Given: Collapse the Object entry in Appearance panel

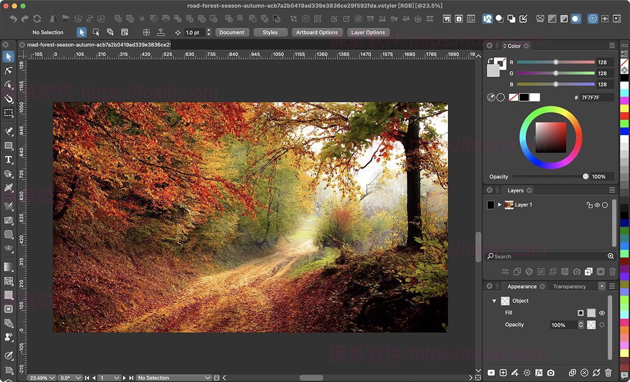Looking at the screenshot, I should (493, 301).
